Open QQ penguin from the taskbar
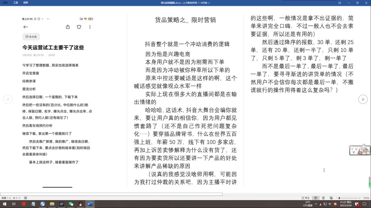This screenshot has height=208, width=371. pos(80,204)
